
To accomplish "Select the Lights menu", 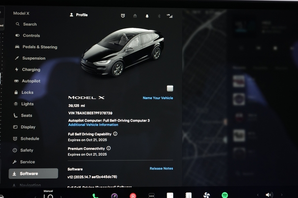I will click(x=24, y=104).
